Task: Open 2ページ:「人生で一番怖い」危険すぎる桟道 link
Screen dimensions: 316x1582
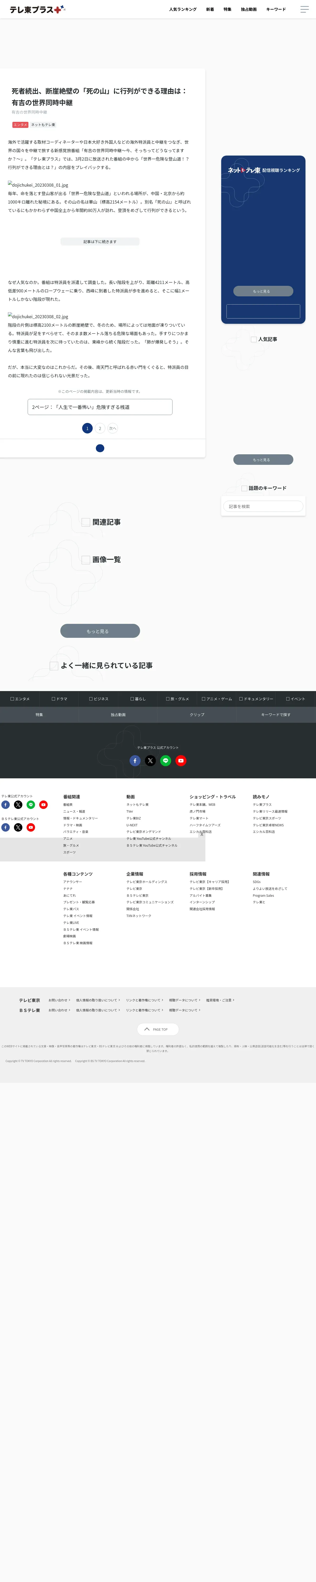Action: coord(100,407)
